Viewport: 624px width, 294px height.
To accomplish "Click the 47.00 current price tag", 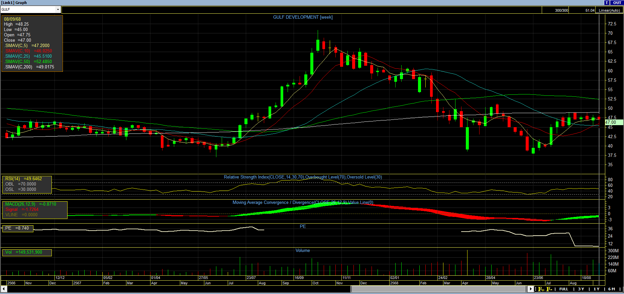I will coord(614,122).
